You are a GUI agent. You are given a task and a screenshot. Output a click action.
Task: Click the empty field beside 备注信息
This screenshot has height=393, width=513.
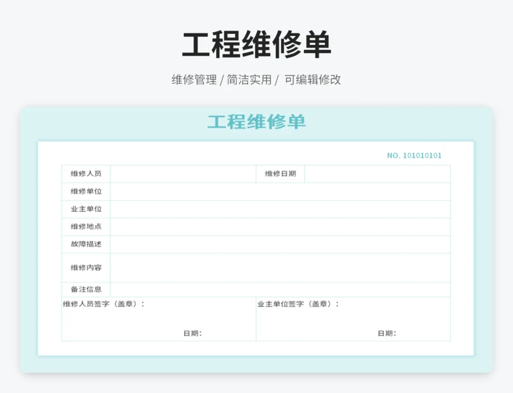pos(280,290)
